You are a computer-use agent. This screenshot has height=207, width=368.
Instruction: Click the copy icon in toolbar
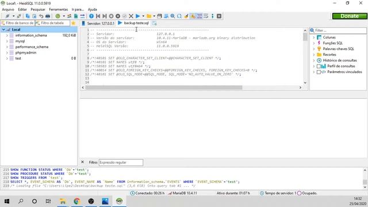(x=28, y=16)
